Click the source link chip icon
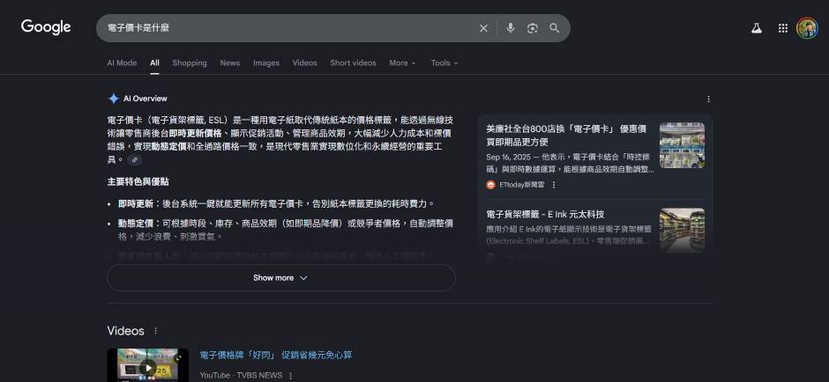The width and height of the screenshot is (829, 382). click(x=134, y=160)
